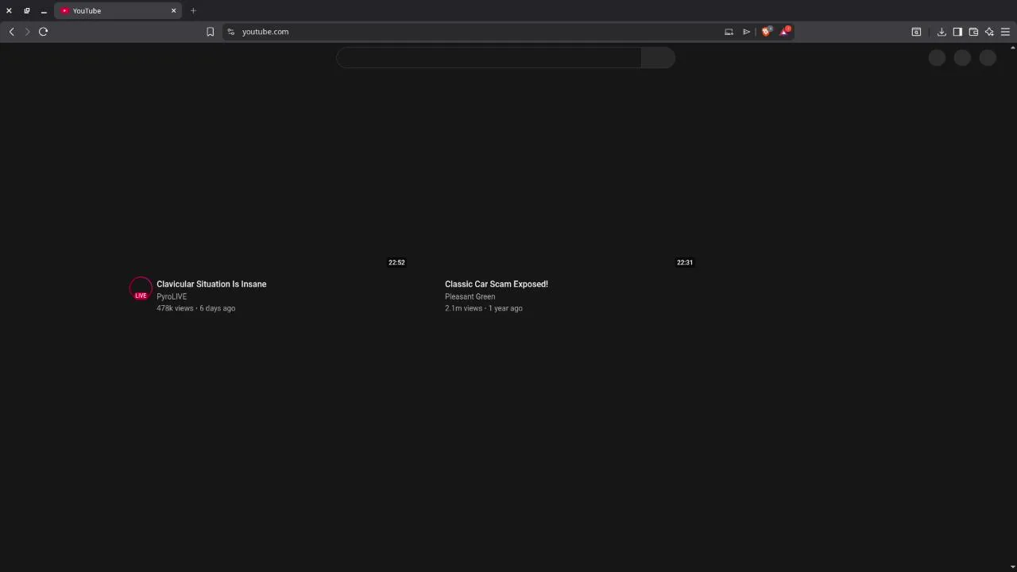Screen dimensions: 1017x572
Task: View site information for youtube.com
Action: click(231, 32)
